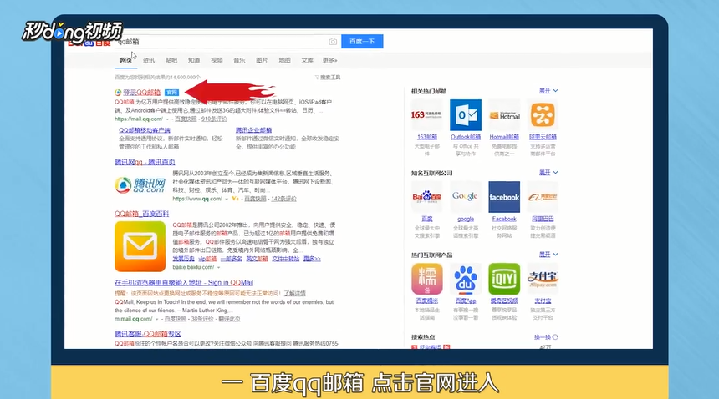Click the 爱奇艺 iQIYI green icon
Screen dimensions: 719x399
pos(504,279)
